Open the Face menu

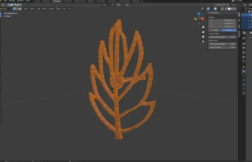64,9
